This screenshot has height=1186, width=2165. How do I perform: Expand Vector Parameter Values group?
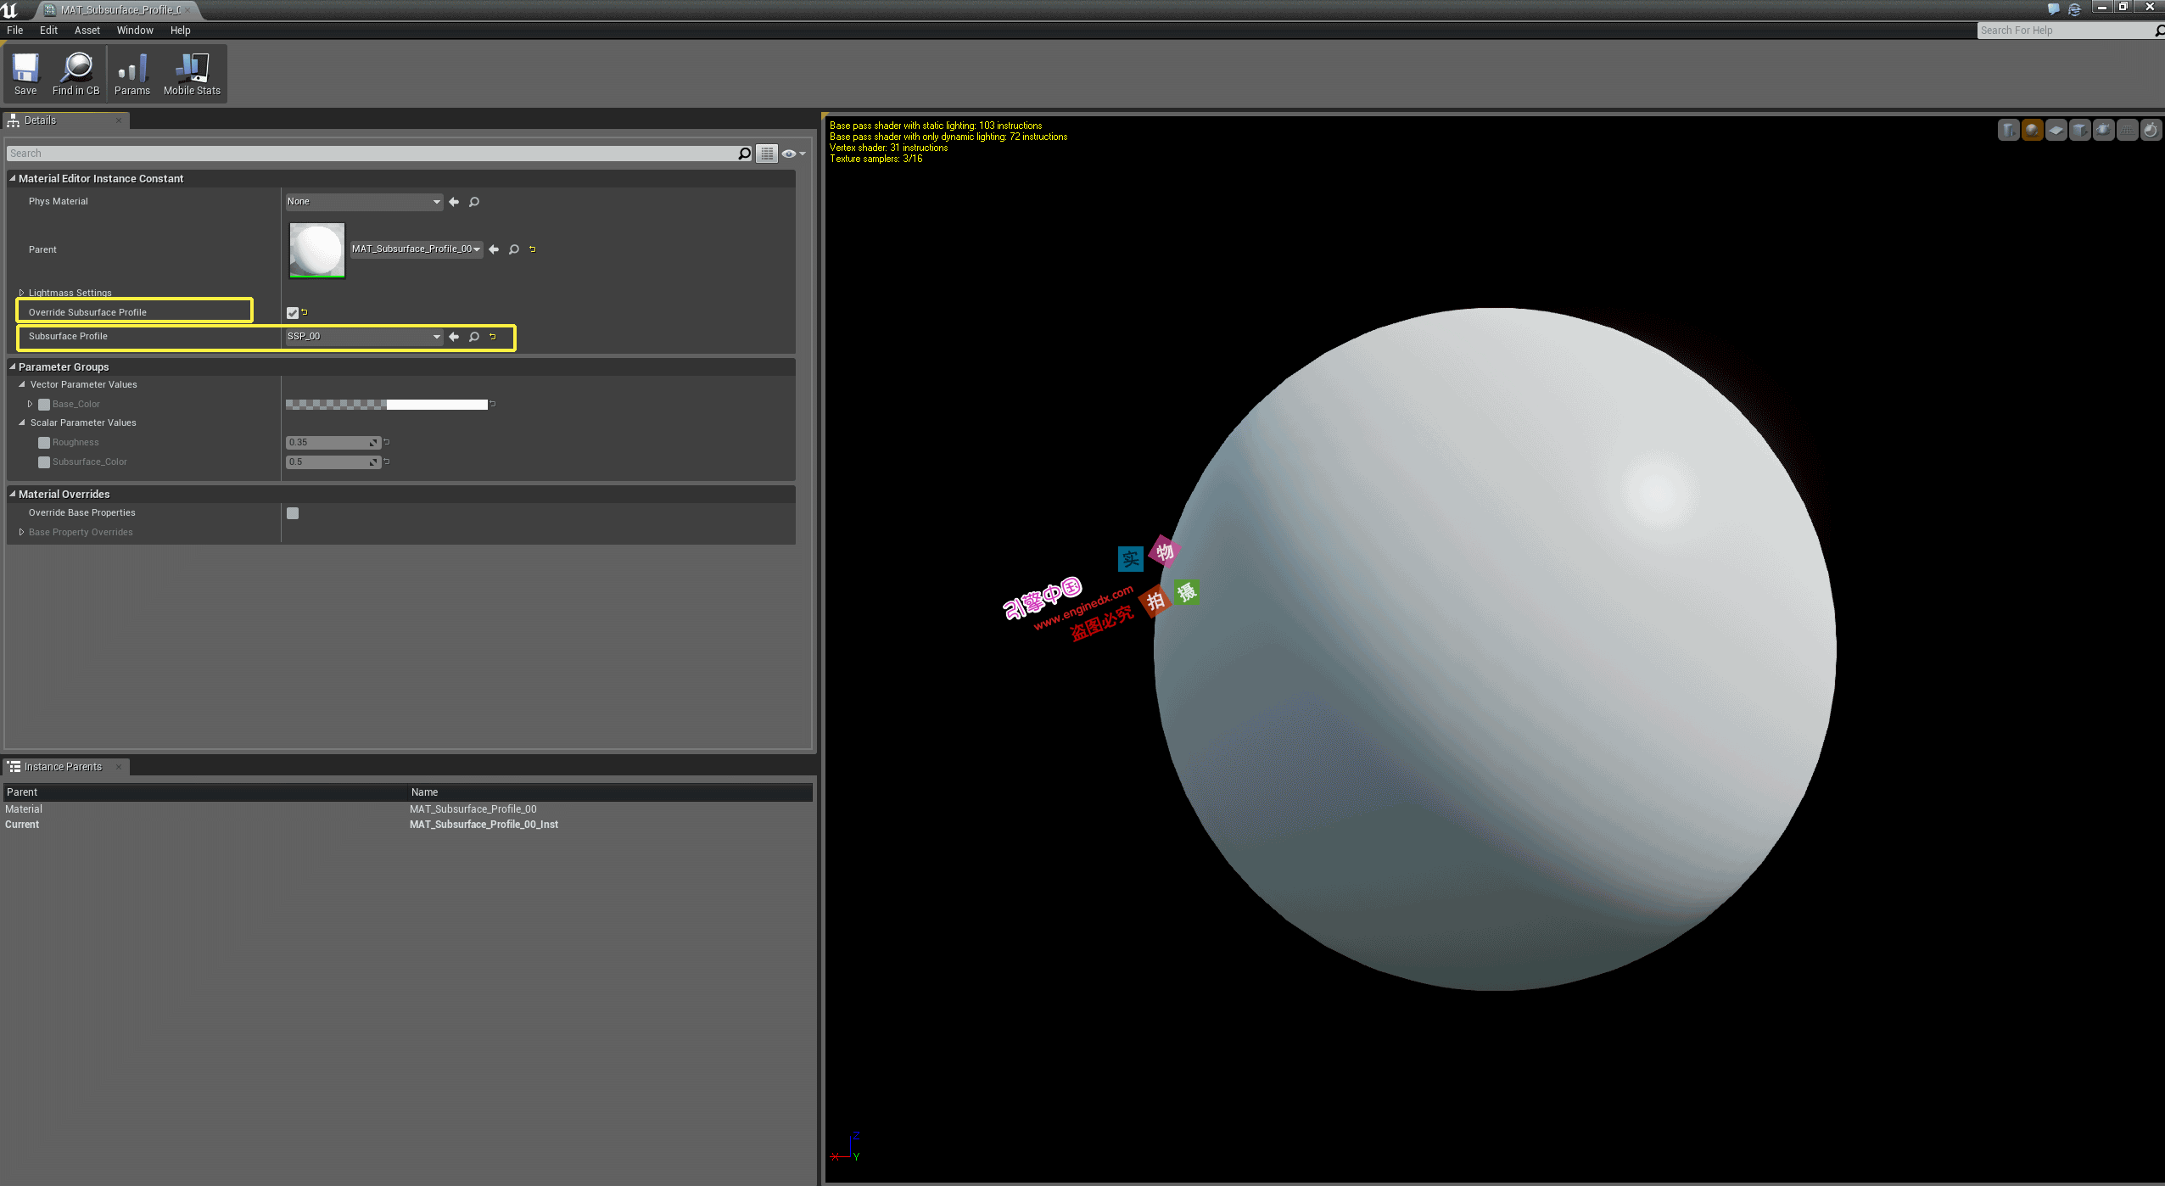(x=20, y=384)
